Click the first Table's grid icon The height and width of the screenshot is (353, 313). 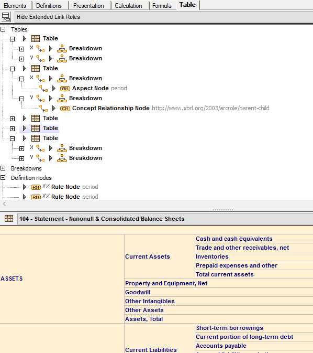click(x=36, y=38)
